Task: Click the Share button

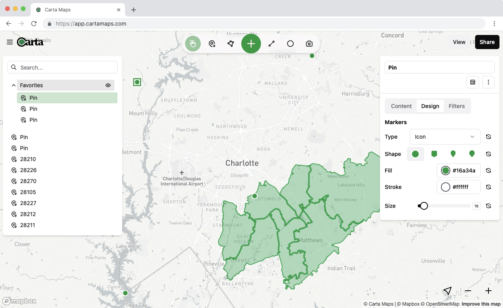Action: 487,42
